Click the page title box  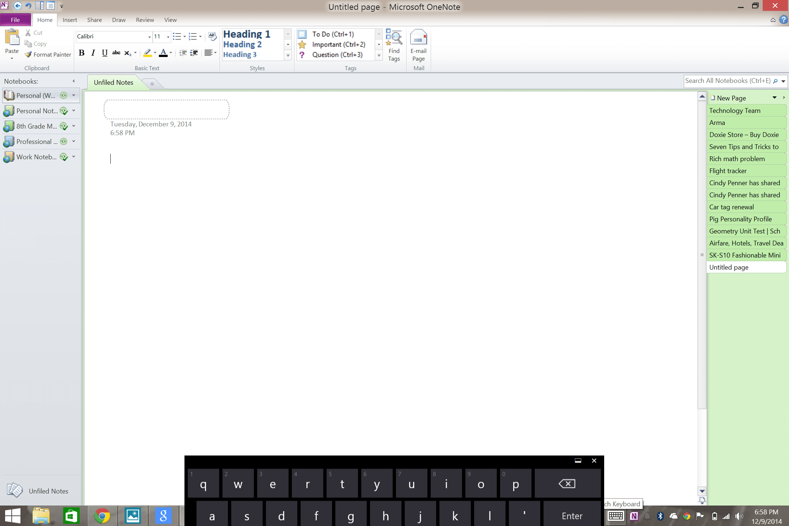tap(167, 109)
